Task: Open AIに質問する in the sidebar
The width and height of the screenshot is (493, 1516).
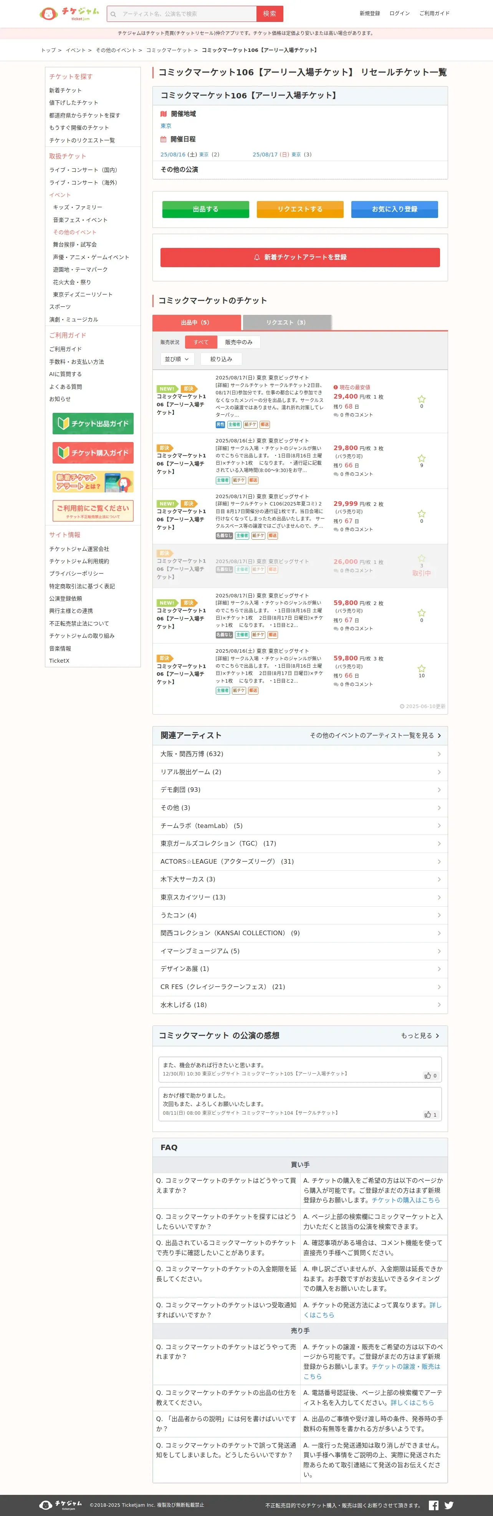Action: (65, 374)
